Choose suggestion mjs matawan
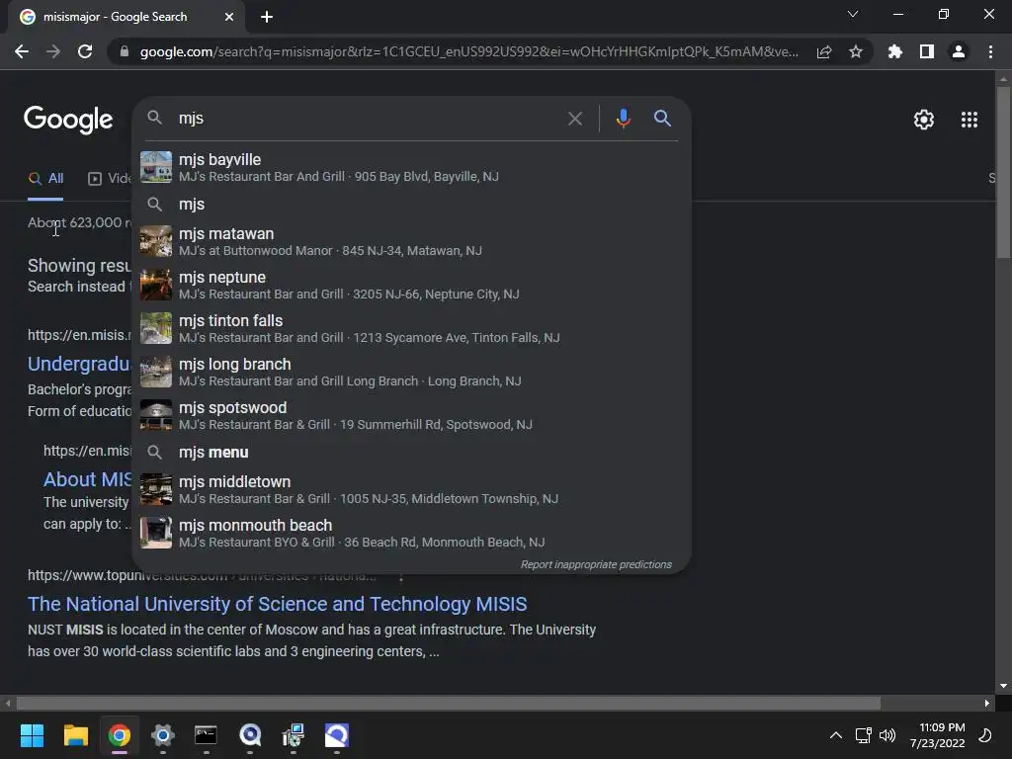Image resolution: width=1012 pixels, height=759 pixels. [412, 241]
